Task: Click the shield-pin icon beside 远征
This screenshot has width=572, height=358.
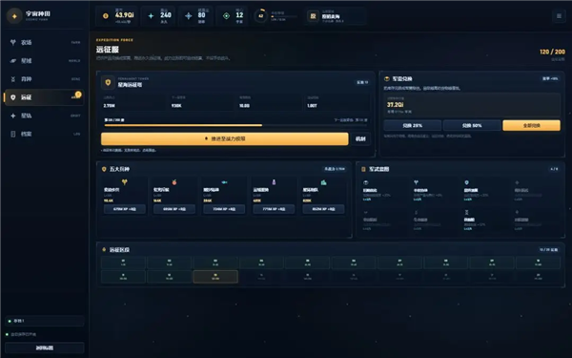Action: pos(13,97)
